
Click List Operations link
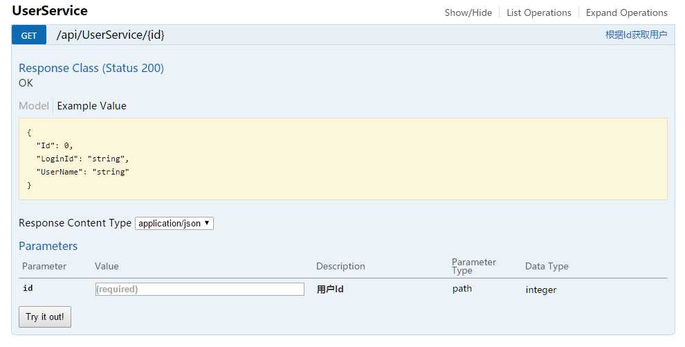tap(538, 12)
